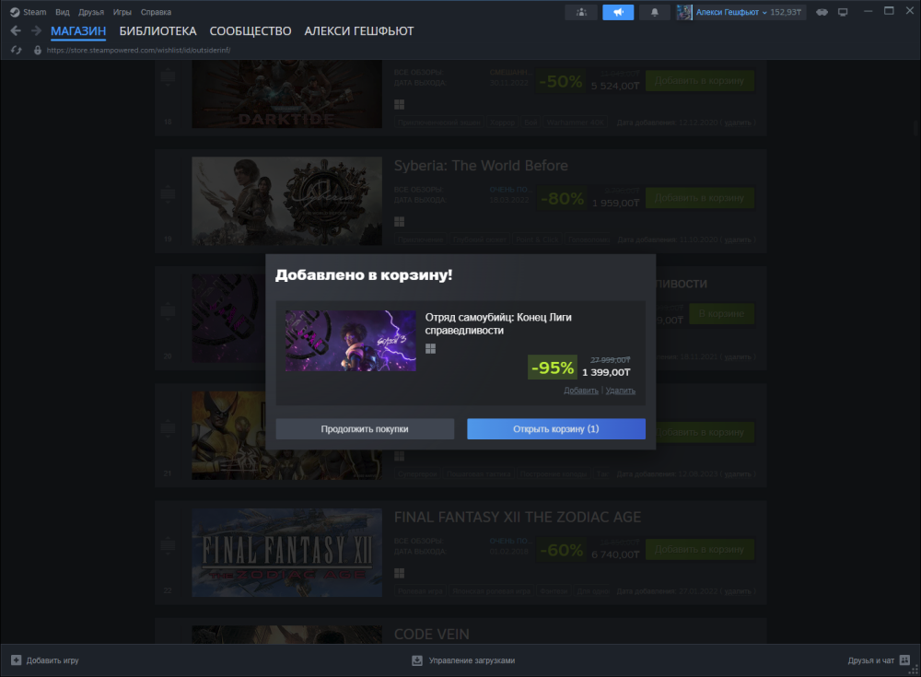The height and width of the screenshot is (677, 921).
Task: Go to the СООБЩЕСТВО tab
Action: point(251,31)
